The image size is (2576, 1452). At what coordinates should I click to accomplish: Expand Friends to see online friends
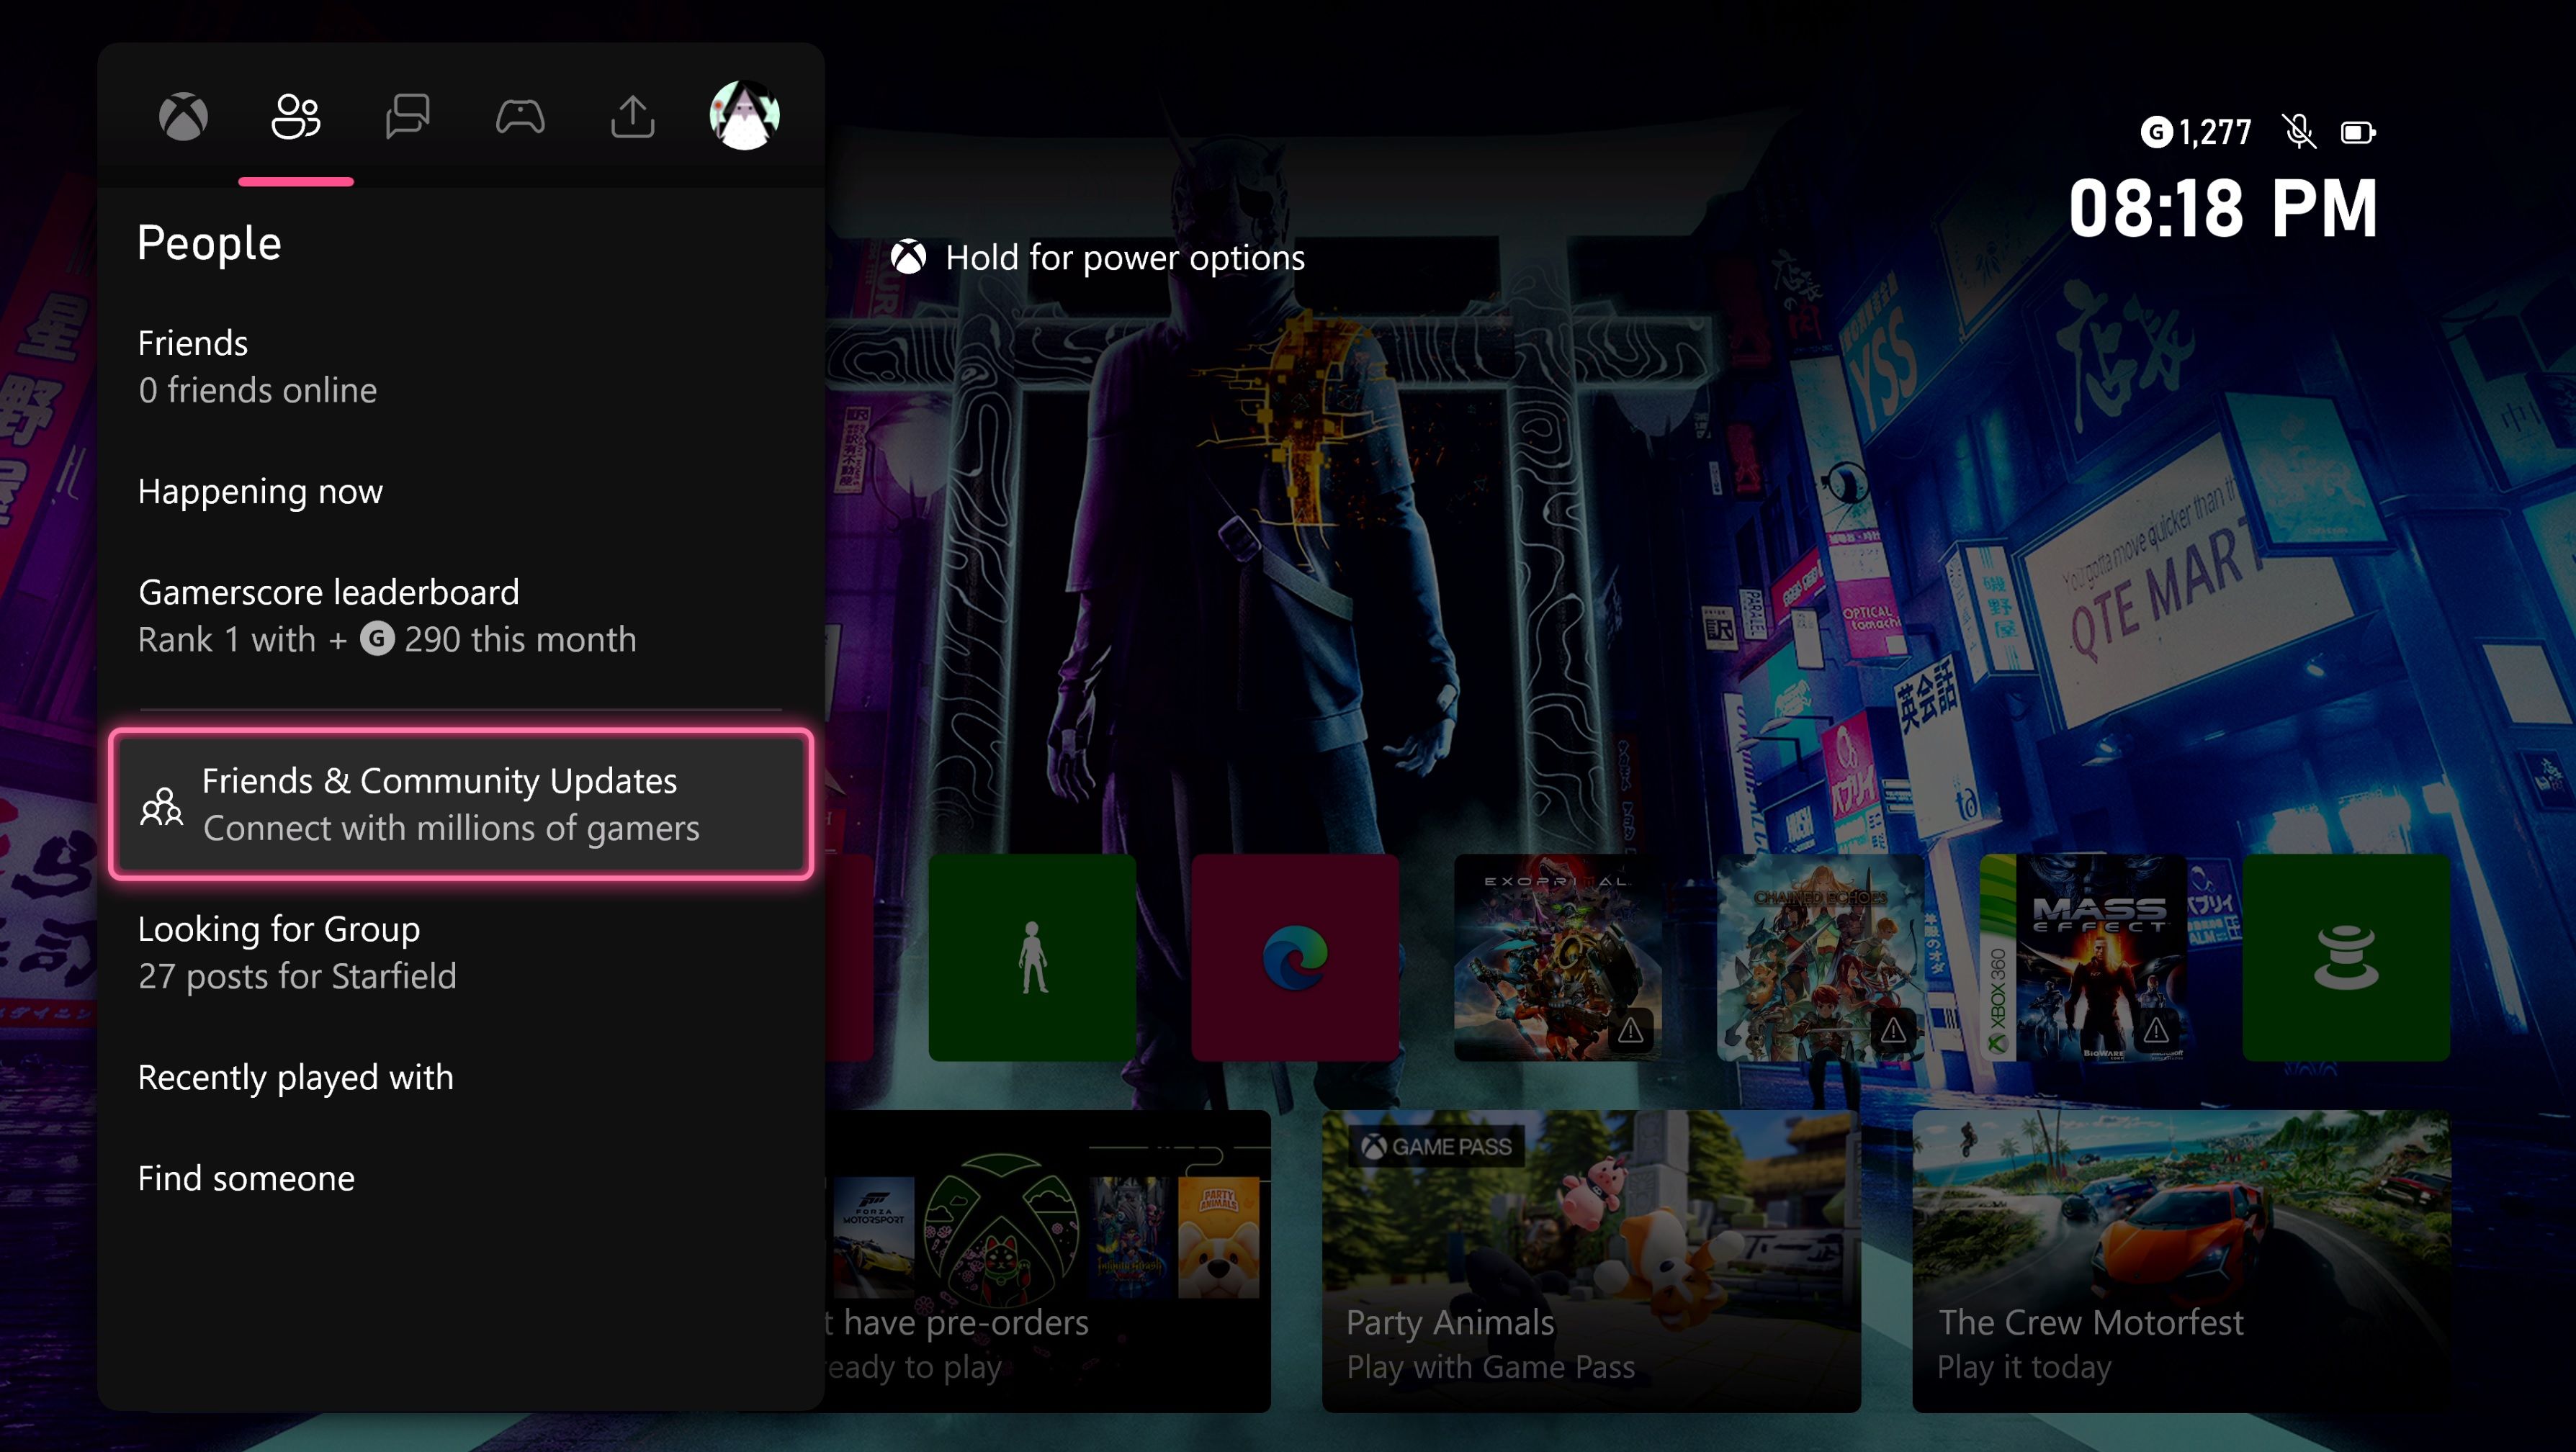(258, 366)
